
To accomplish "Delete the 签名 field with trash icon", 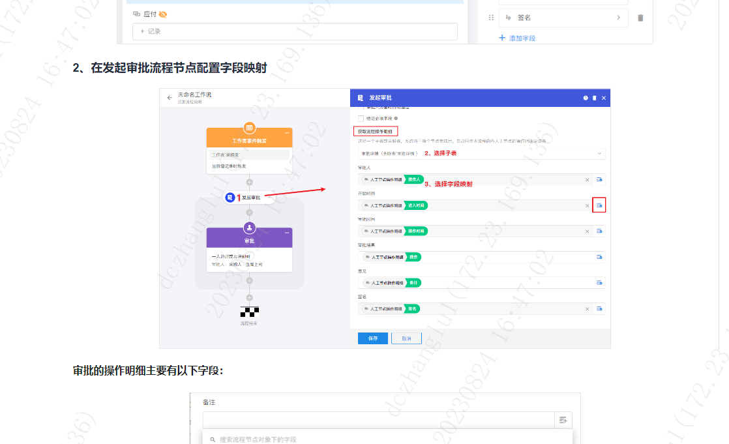I will (x=640, y=18).
